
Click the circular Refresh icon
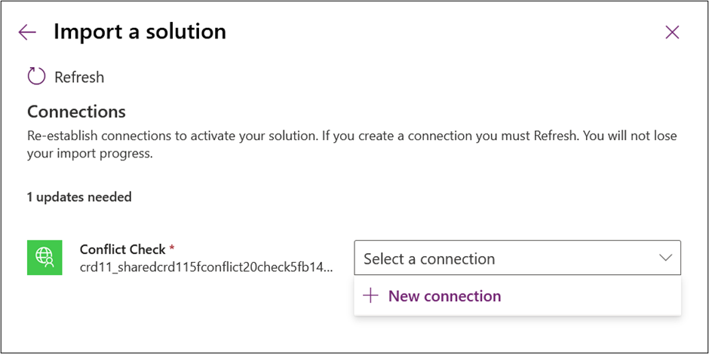coord(37,76)
